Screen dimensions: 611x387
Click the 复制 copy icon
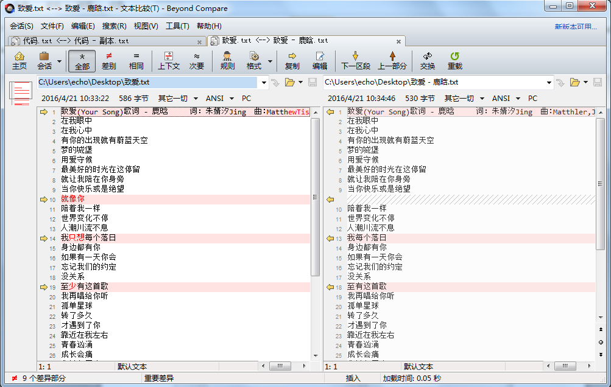coord(293,61)
